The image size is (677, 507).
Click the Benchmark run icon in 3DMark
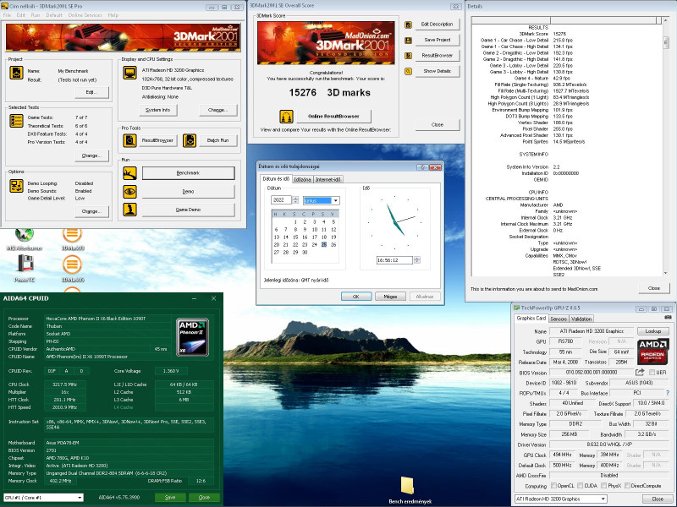(x=130, y=173)
